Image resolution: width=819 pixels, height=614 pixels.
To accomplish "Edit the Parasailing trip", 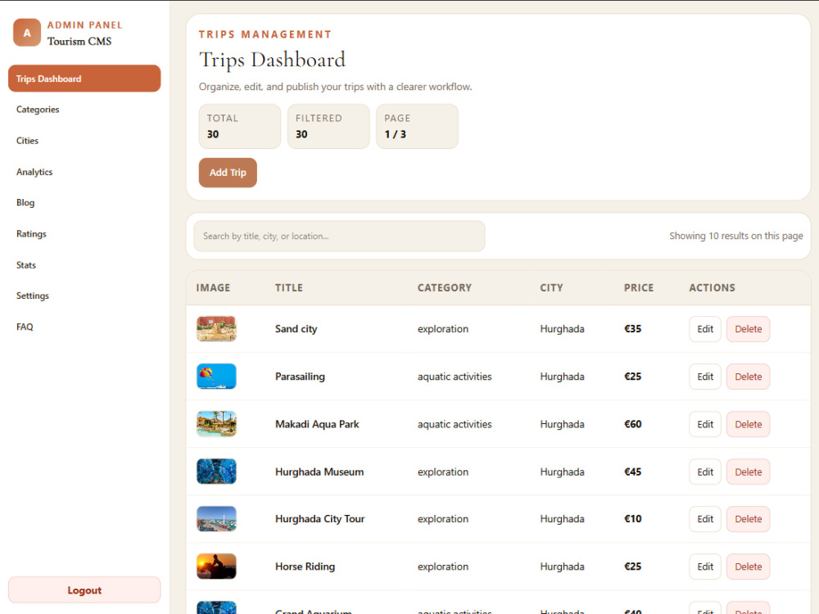I will pyautogui.click(x=704, y=377).
